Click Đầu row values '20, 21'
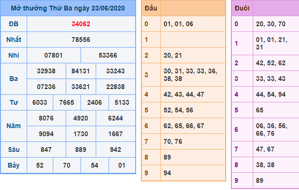Viewport: 299px width, 190px height. click(172, 55)
